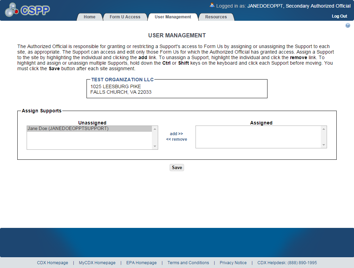Click inside the Assigned list box
The width and height of the screenshot is (354, 268).
tap(258, 137)
